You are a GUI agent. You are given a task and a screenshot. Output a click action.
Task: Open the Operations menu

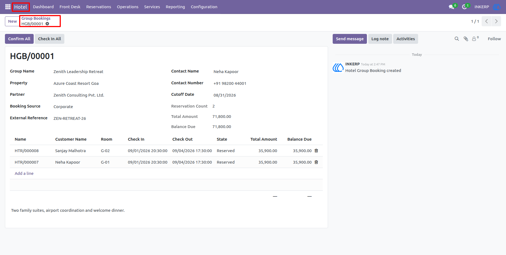coord(128,7)
